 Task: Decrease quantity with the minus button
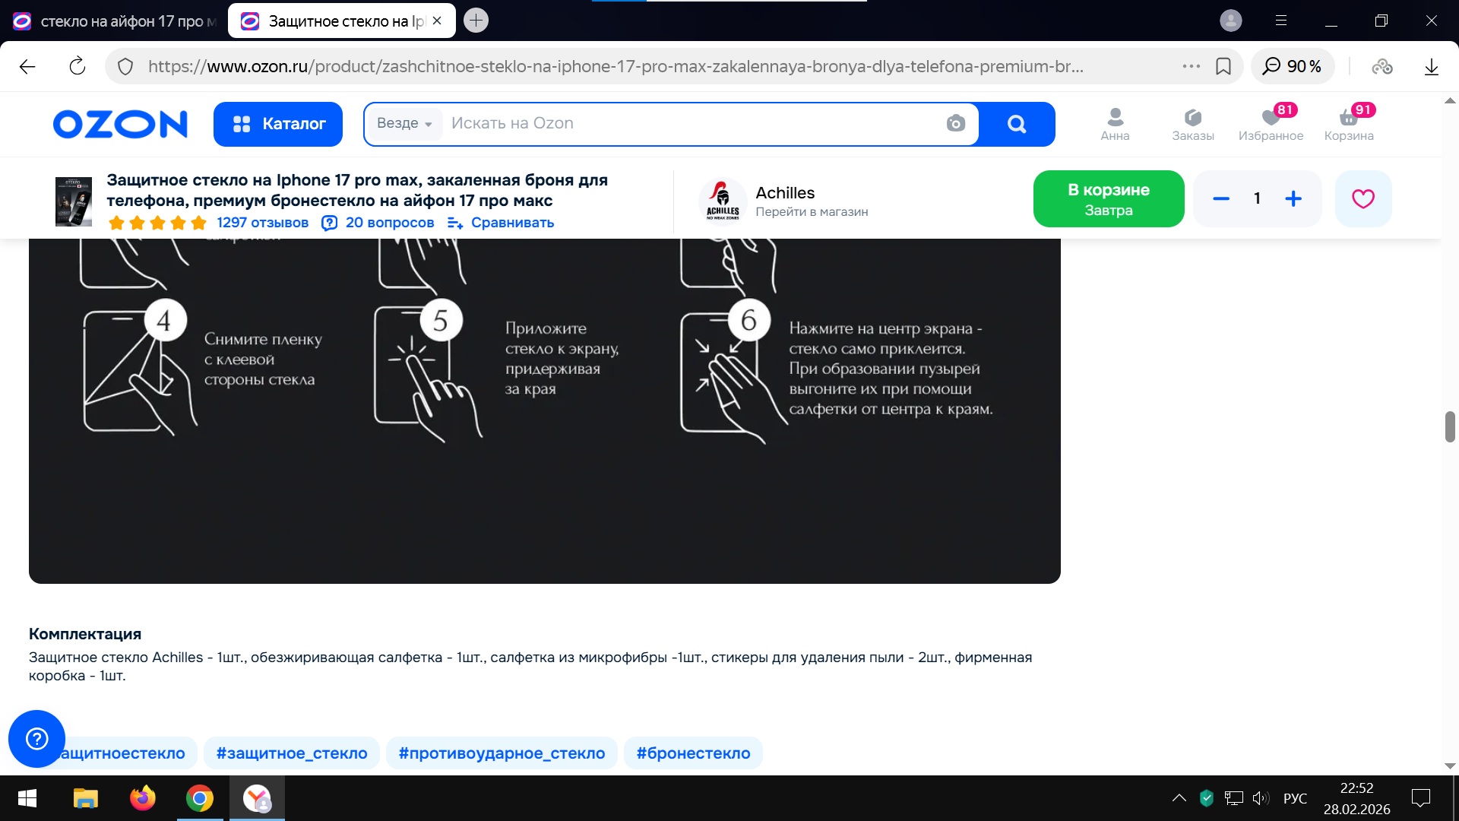pyautogui.click(x=1221, y=198)
